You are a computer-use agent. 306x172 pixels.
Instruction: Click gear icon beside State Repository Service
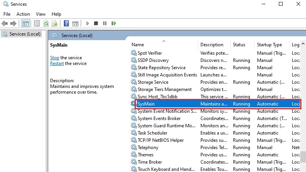click(x=133, y=67)
